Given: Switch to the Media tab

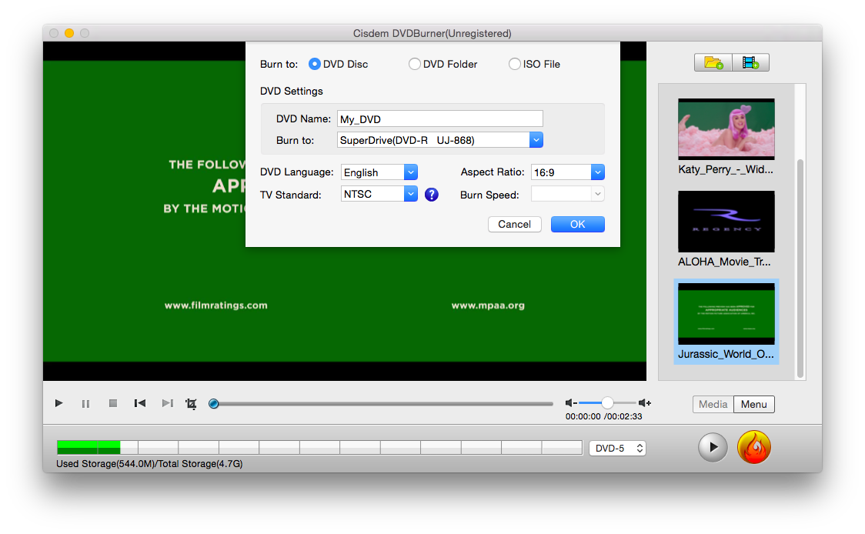Looking at the screenshot, I should pos(713,404).
